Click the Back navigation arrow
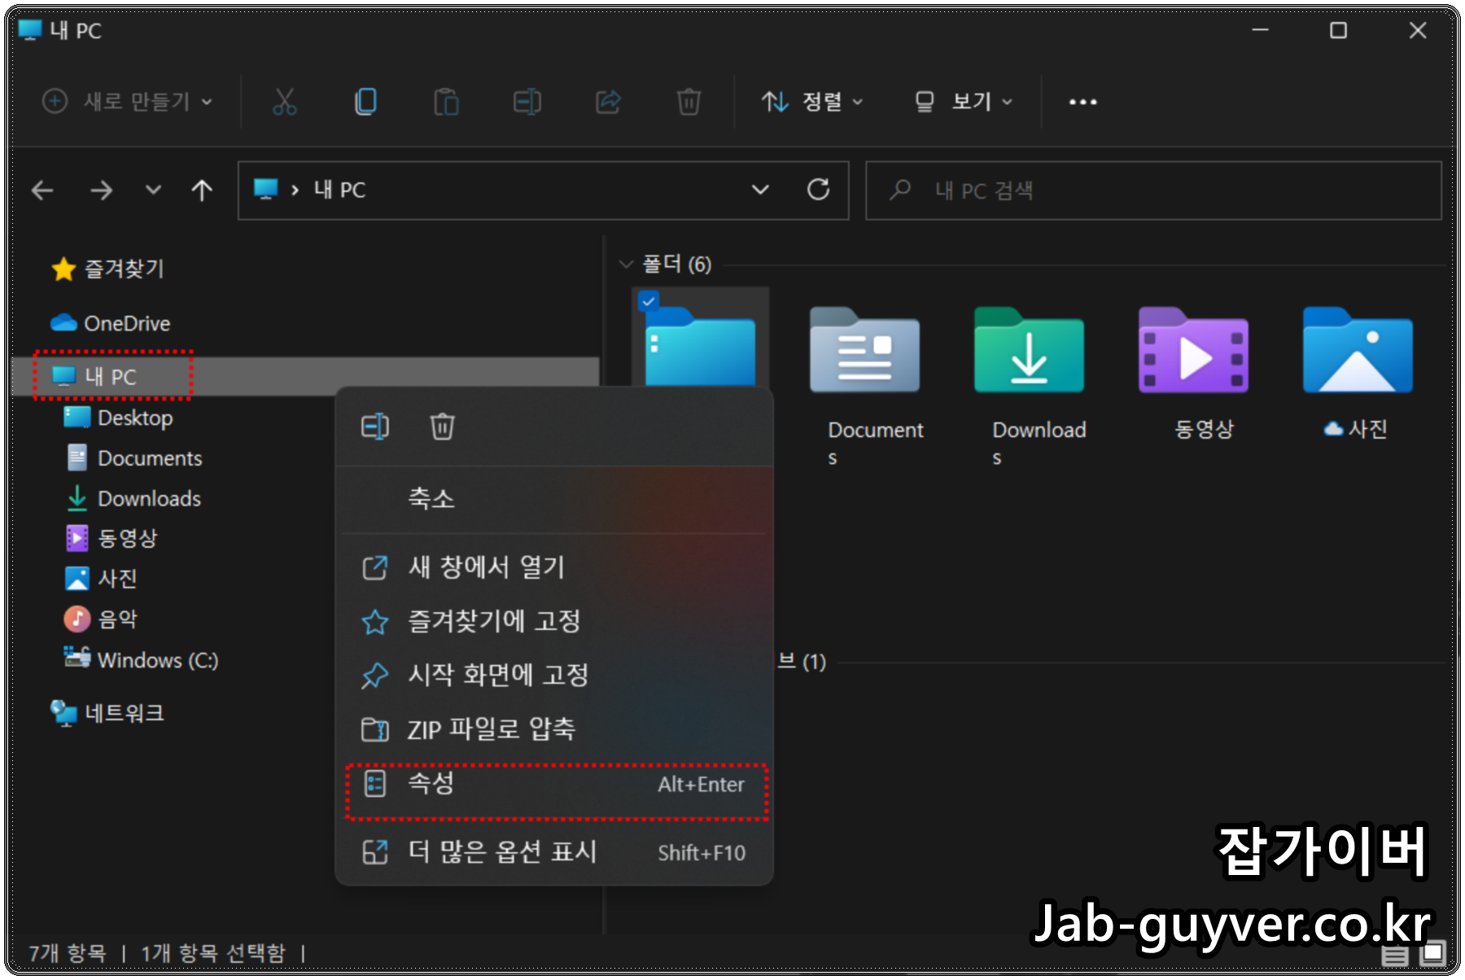Image resolution: width=1465 pixels, height=980 pixels. pyautogui.click(x=42, y=190)
